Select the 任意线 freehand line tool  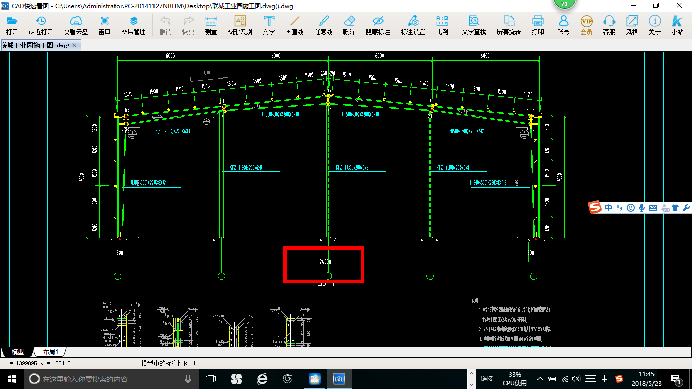323,25
